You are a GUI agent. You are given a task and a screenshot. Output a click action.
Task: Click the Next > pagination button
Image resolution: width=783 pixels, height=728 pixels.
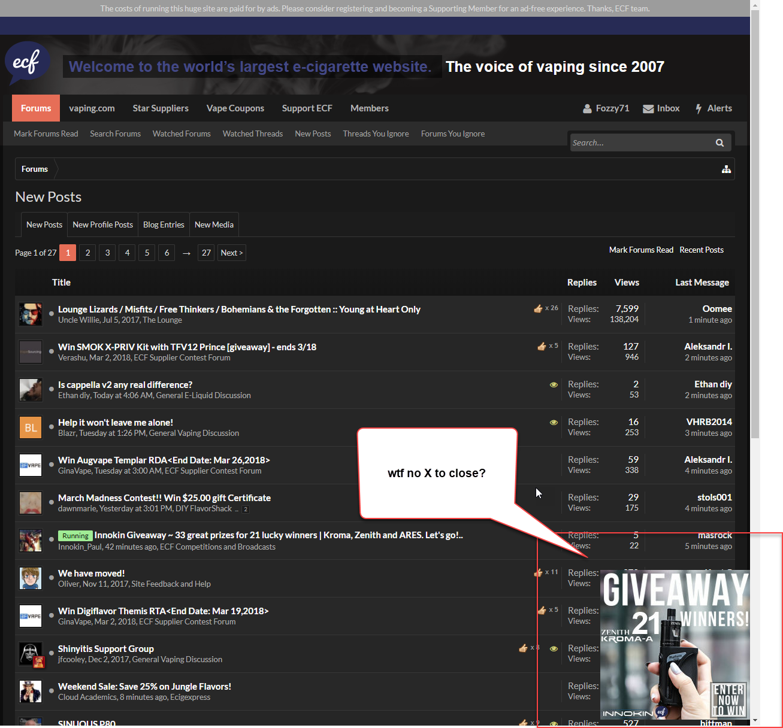coord(232,253)
